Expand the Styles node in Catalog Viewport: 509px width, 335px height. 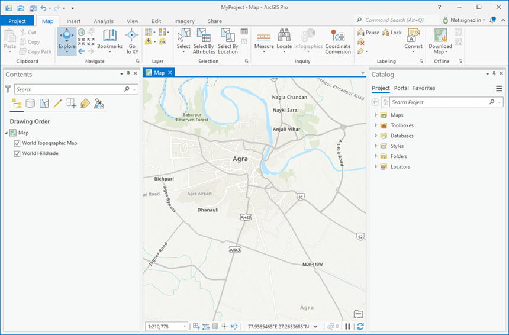[x=376, y=146]
